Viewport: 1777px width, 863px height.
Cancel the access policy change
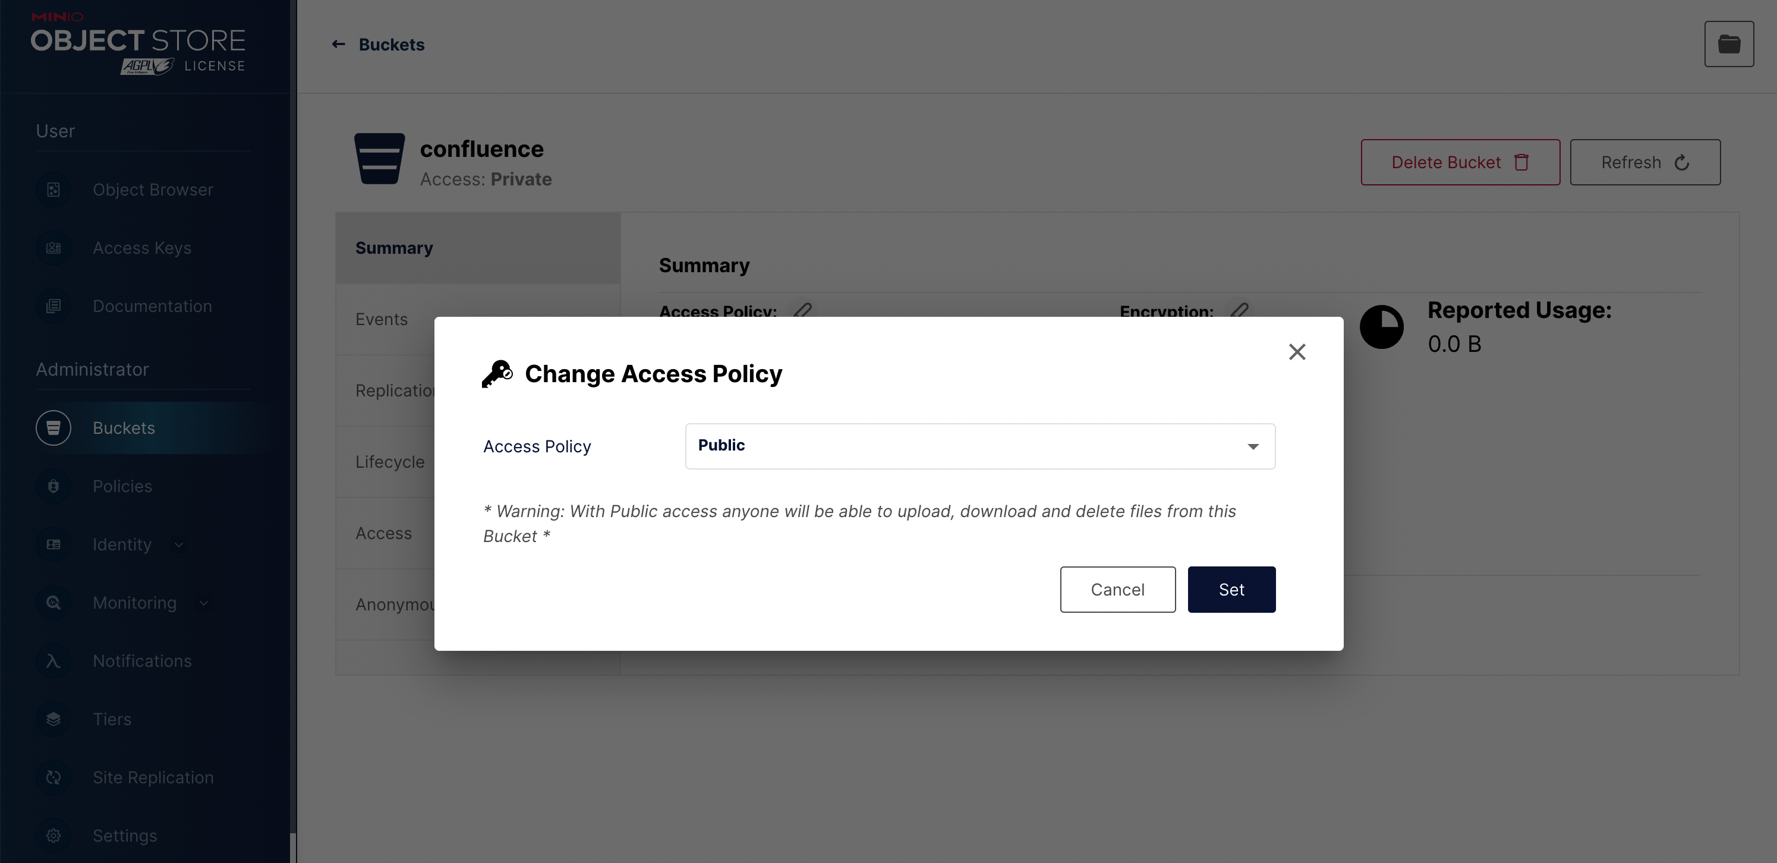[x=1117, y=590]
